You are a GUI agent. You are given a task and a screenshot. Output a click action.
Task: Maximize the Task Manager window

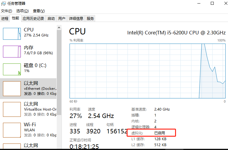[212, 4]
